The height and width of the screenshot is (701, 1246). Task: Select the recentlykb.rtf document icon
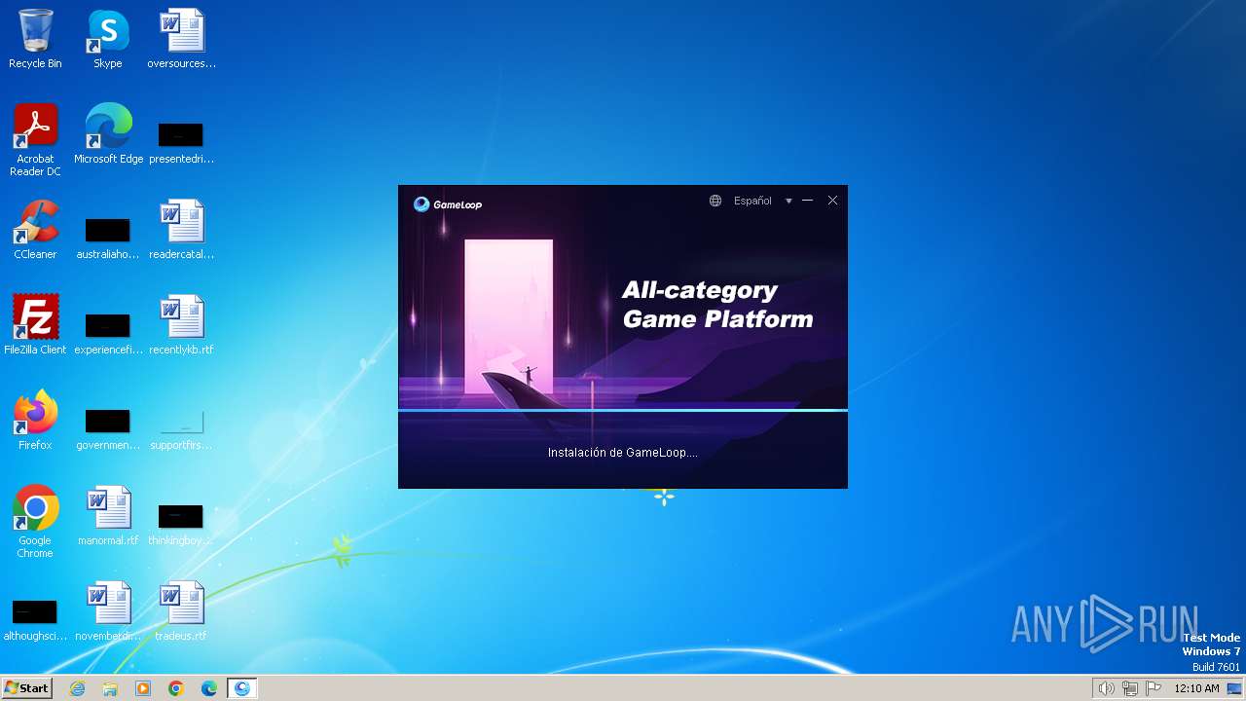[181, 325]
